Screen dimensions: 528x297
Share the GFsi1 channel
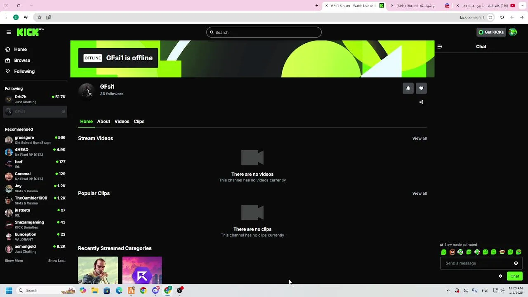[x=421, y=102]
